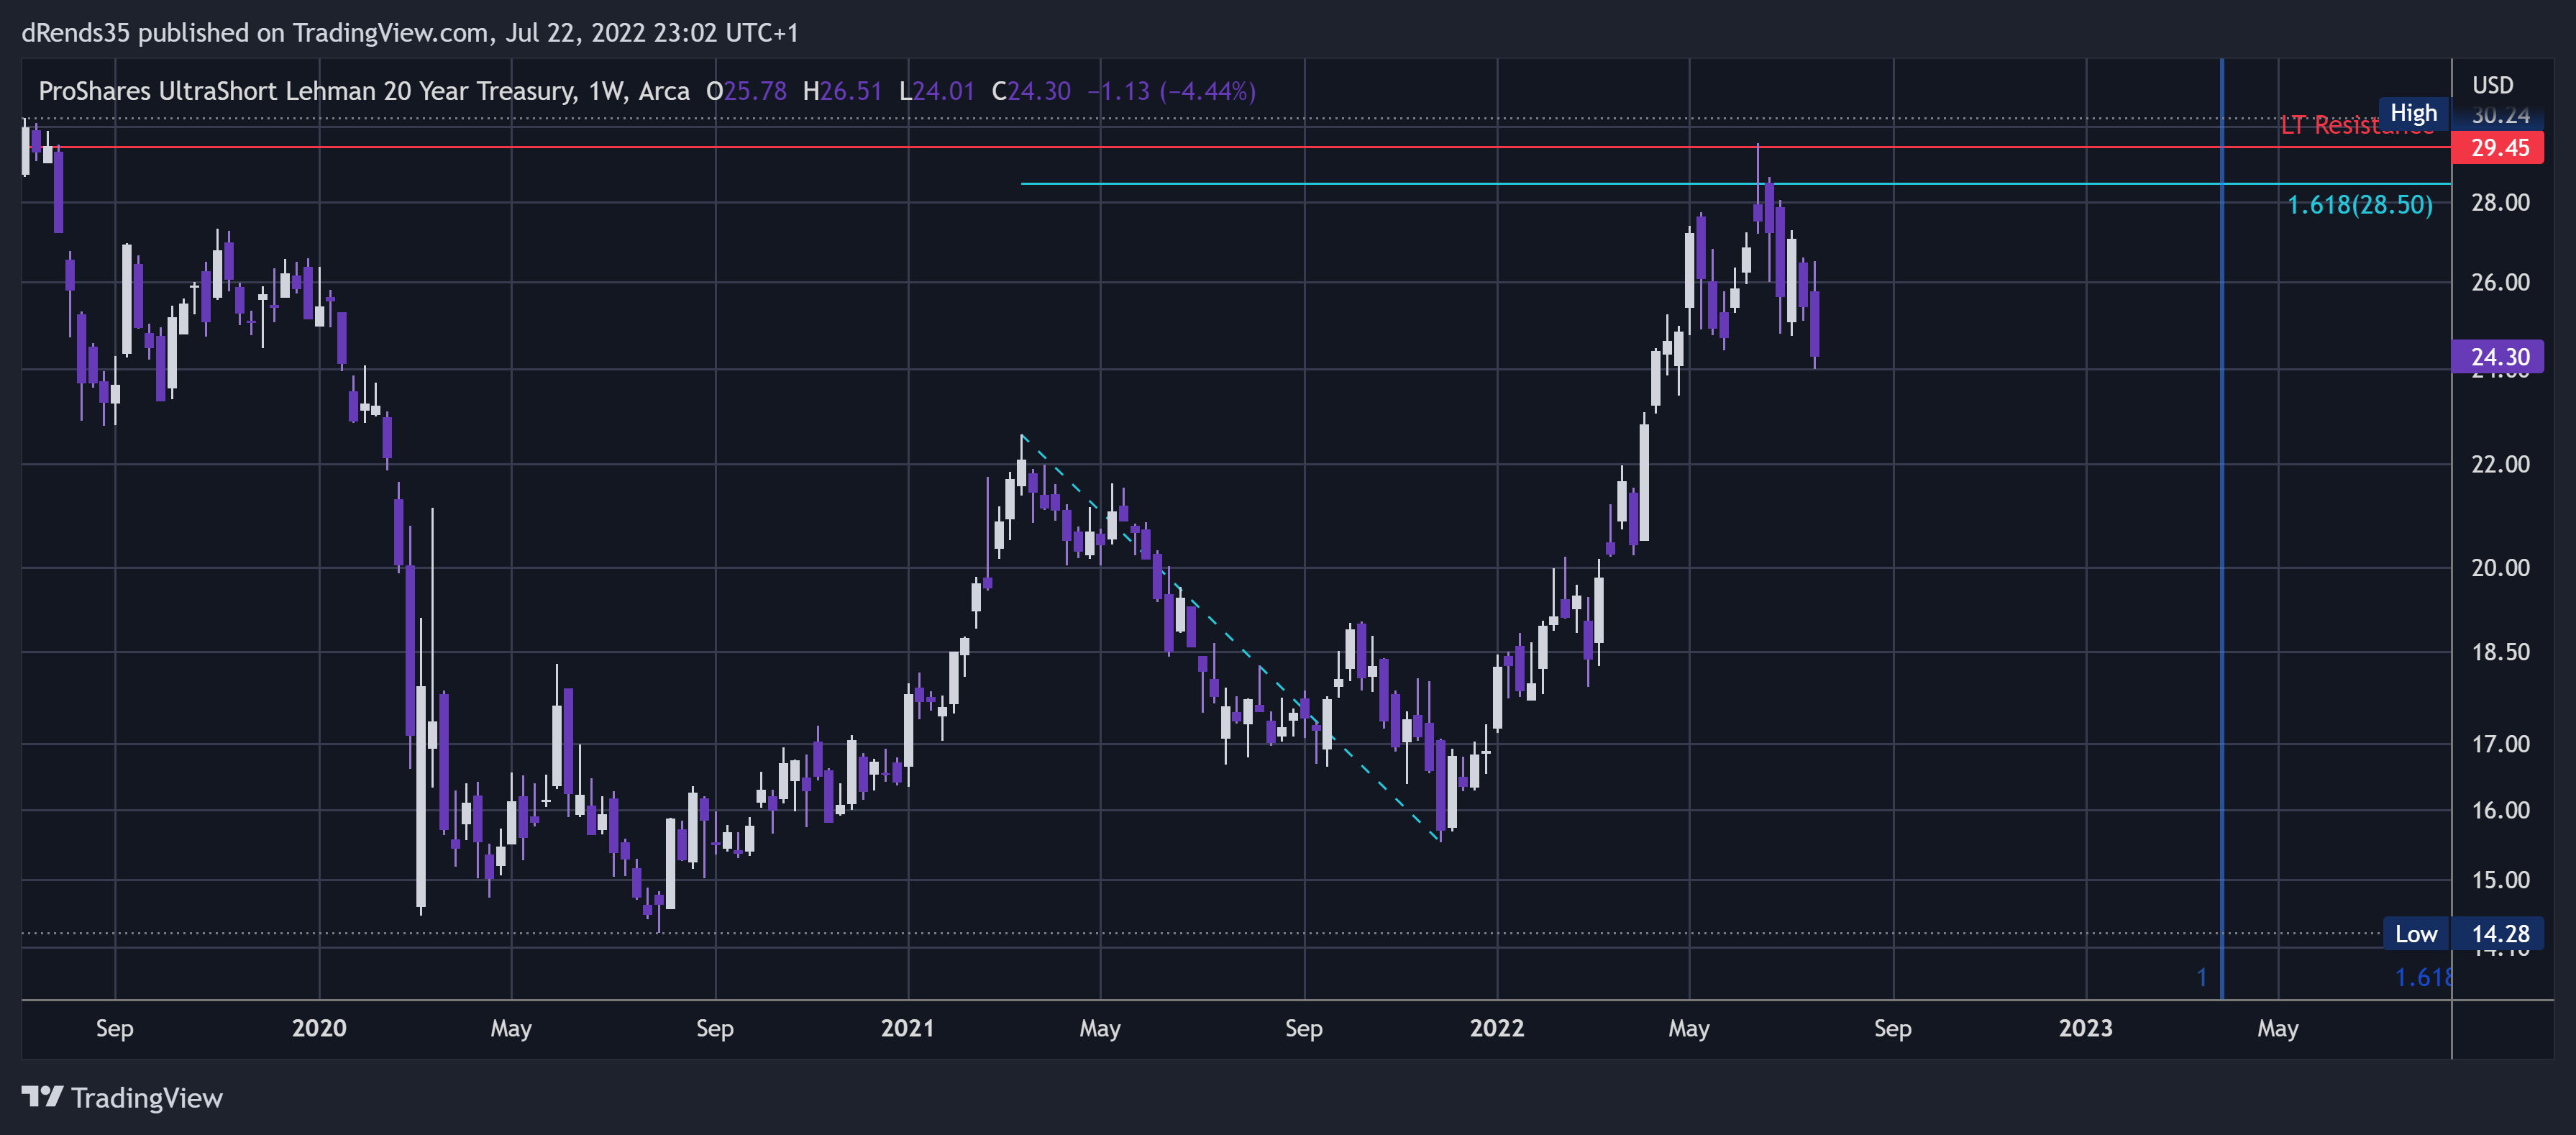Click the 2022 time axis label
Viewport: 2576px width, 1135px height.
point(1497,1028)
